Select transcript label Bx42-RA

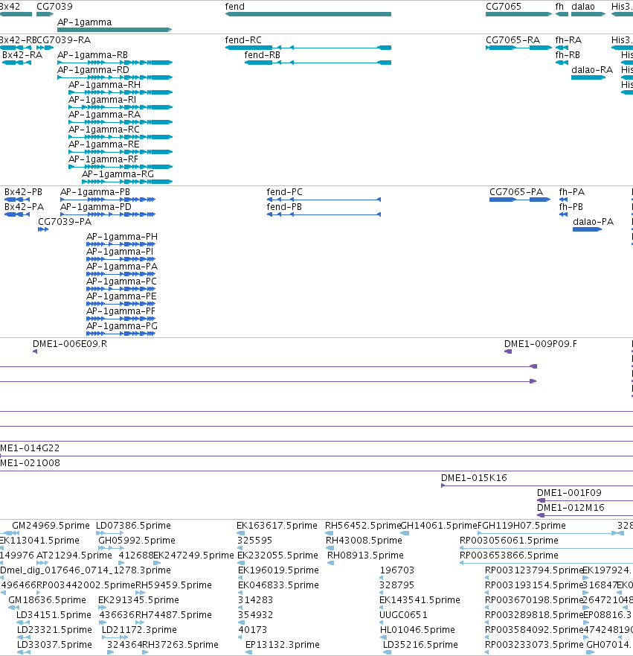pos(22,55)
